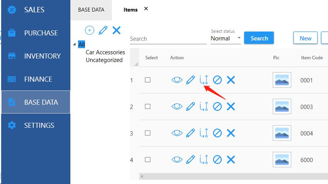
Task: Click the Search button
Action: tap(259, 38)
